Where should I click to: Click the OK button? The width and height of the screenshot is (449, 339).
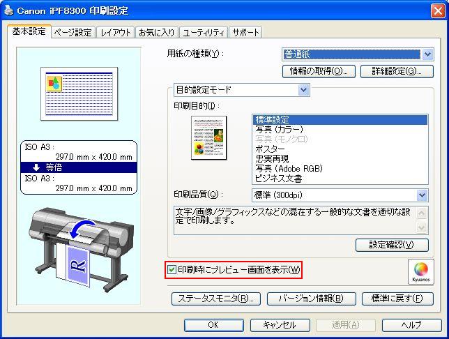click(213, 325)
